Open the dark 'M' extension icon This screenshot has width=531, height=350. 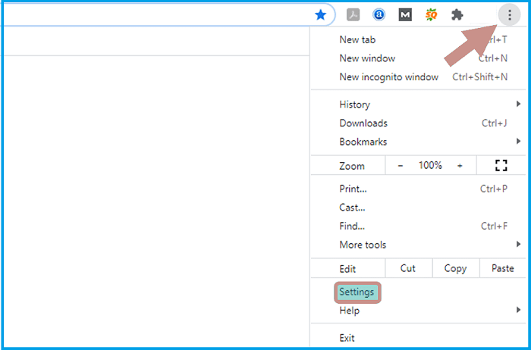[x=405, y=15]
